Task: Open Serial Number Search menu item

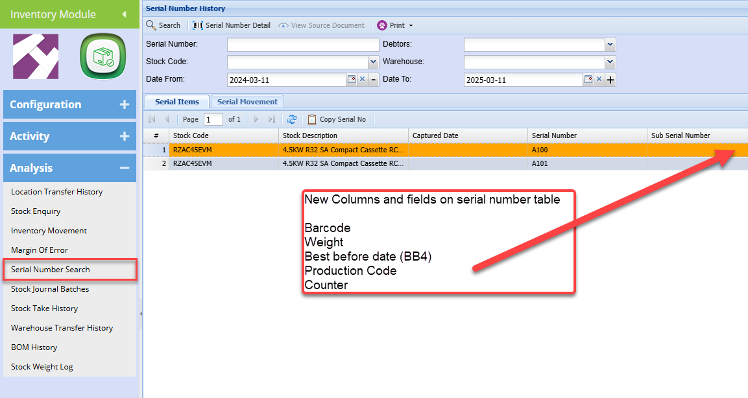Action: pos(51,270)
